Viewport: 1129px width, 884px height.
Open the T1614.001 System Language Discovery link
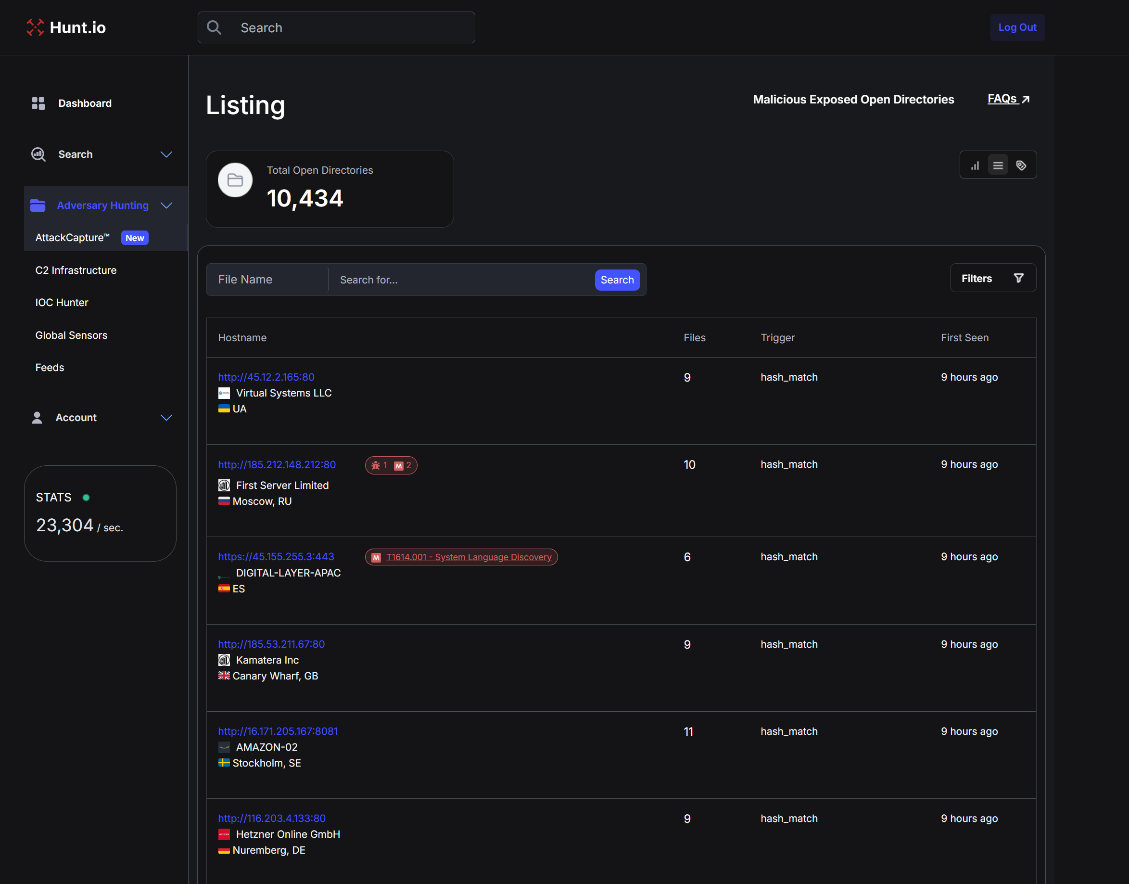point(468,557)
